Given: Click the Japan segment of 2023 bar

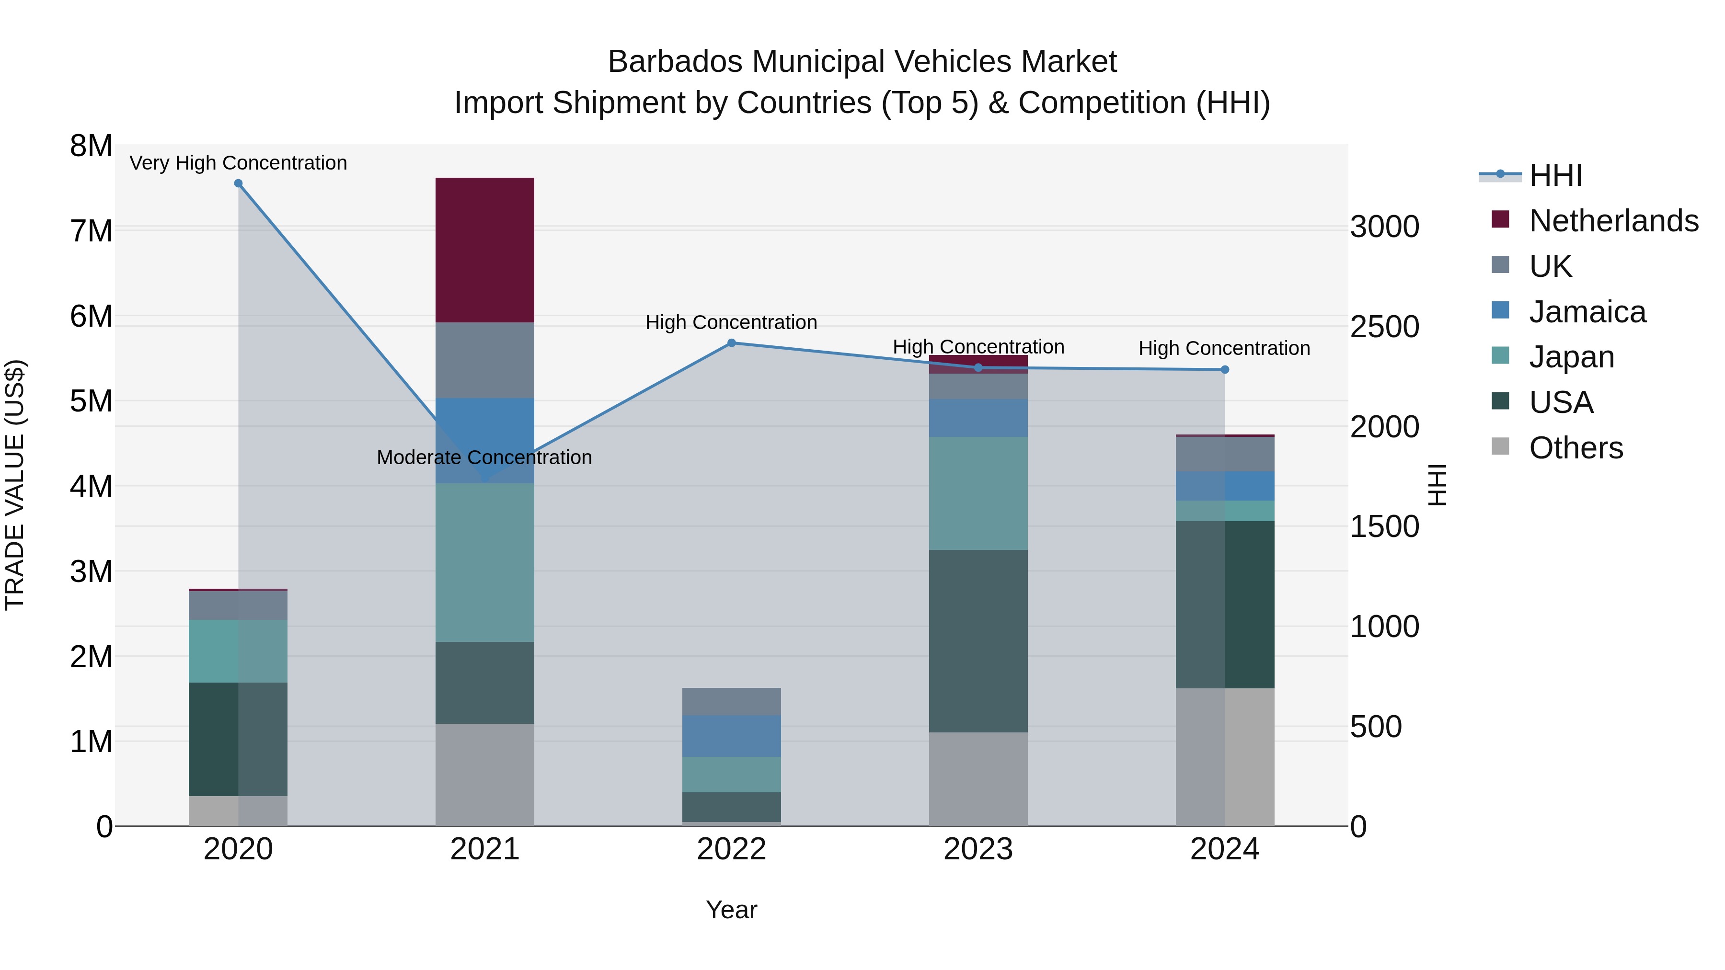Looking at the screenshot, I should click(x=977, y=493).
